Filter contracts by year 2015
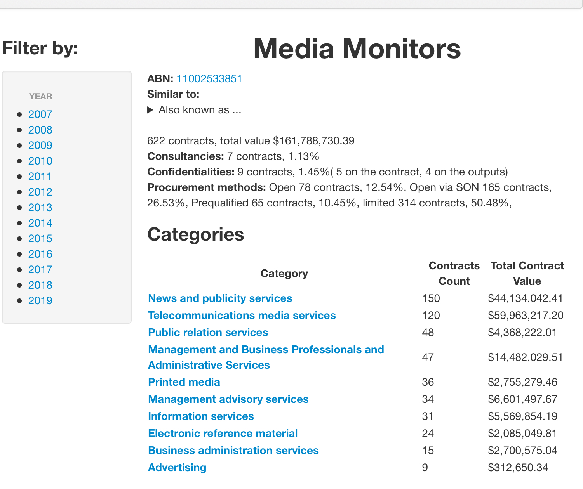This screenshot has height=489, width=583. [x=40, y=239]
